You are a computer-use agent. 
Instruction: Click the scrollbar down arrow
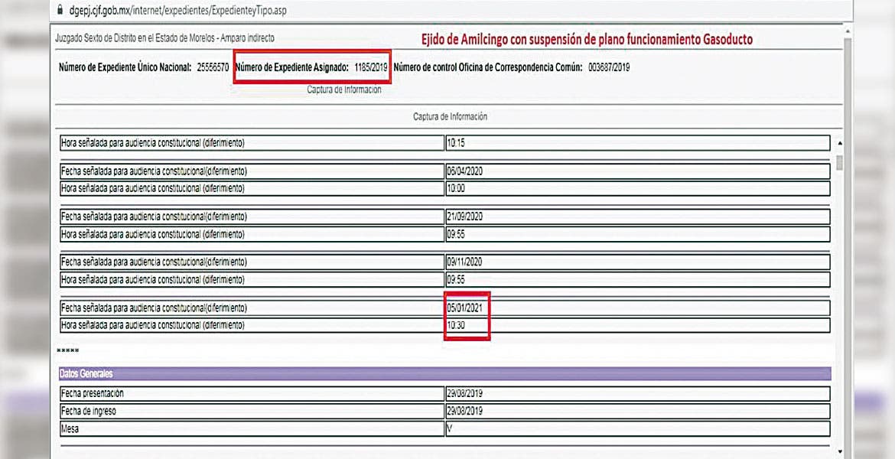click(x=841, y=451)
